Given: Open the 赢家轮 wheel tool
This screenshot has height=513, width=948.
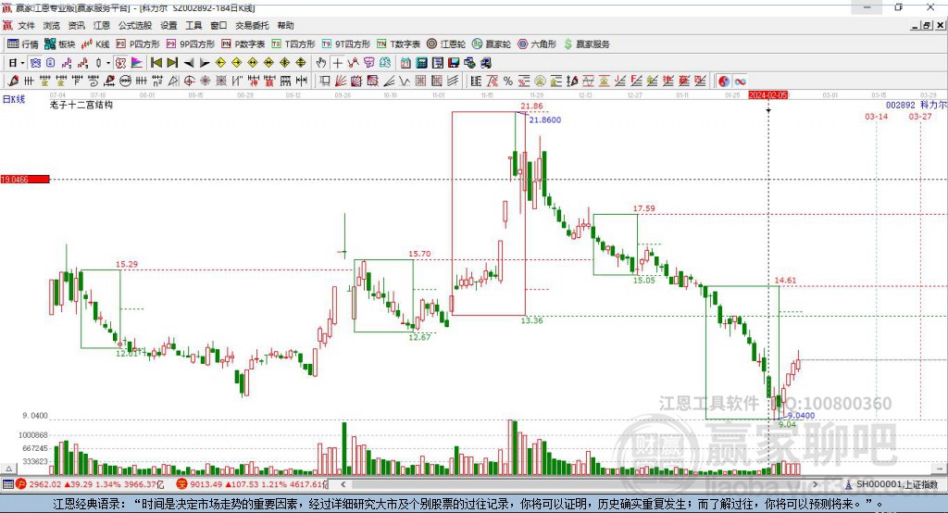Looking at the screenshot, I should pos(492,44).
